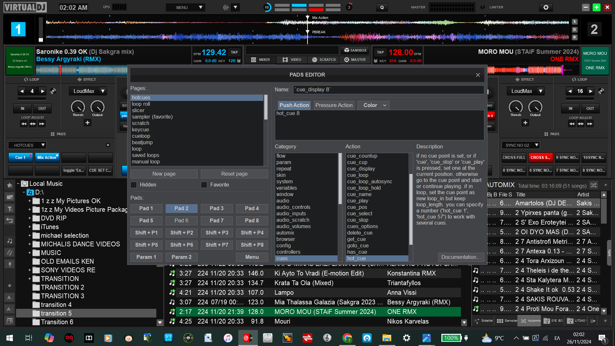This screenshot has width=615, height=346.
Task: Click deck 2 Thresh effect knob
Action: pos(516,107)
